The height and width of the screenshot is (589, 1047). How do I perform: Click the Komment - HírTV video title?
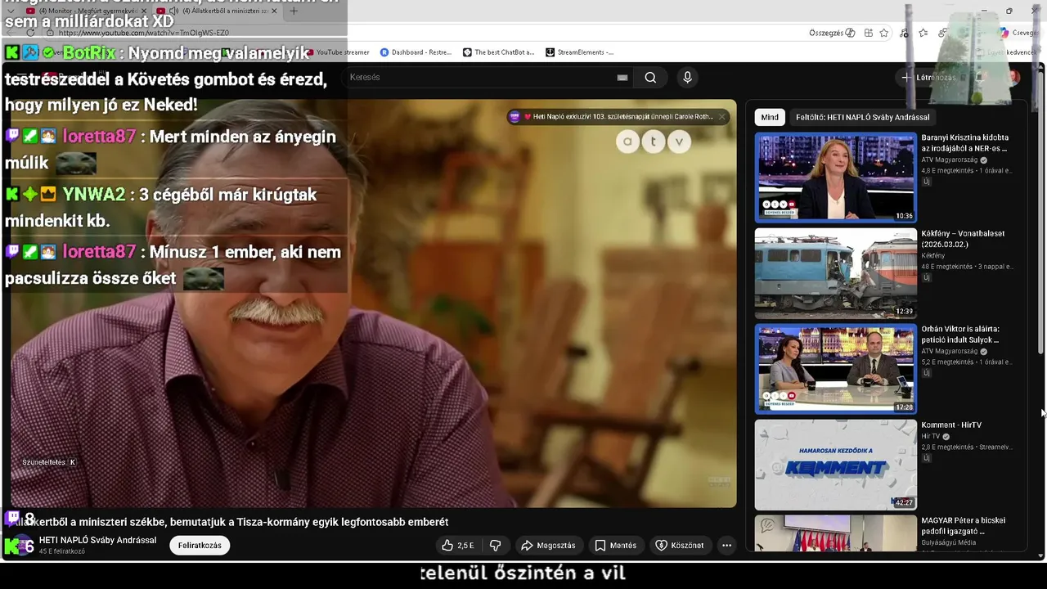pyautogui.click(x=951, y=425)
